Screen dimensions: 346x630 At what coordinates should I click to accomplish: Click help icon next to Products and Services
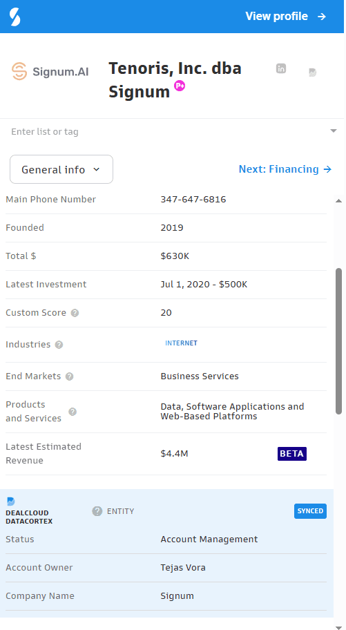click(73, 412)
